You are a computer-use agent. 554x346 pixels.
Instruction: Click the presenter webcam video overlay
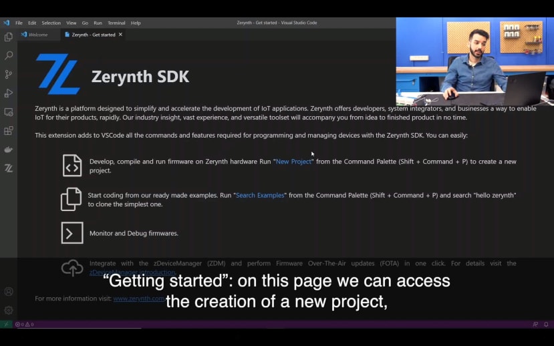tap(475, 61)
